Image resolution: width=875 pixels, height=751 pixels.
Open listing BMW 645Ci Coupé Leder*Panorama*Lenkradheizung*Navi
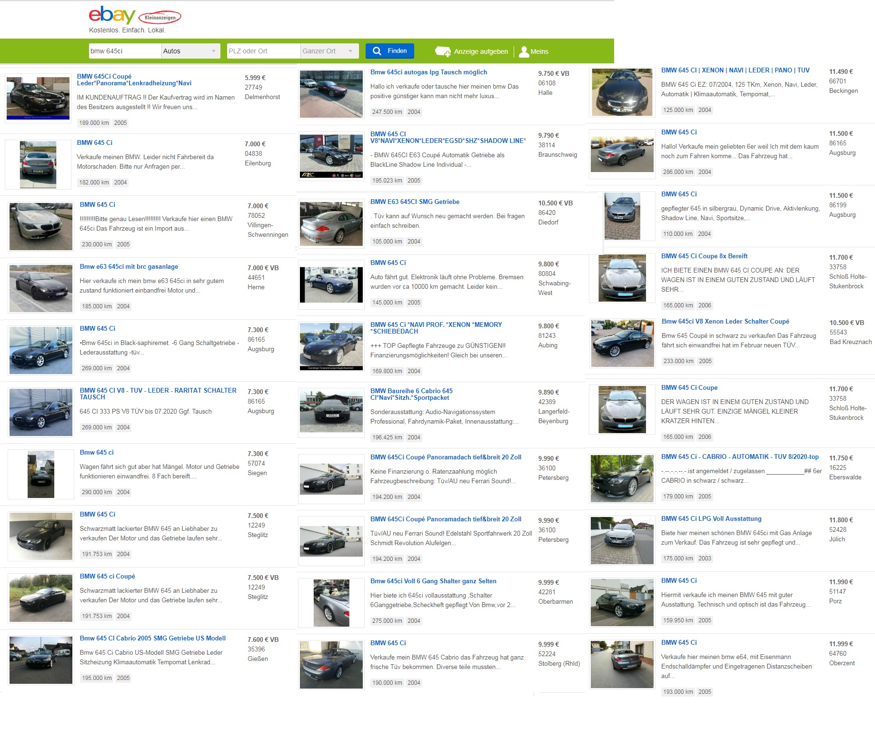(x=134, y=80)
